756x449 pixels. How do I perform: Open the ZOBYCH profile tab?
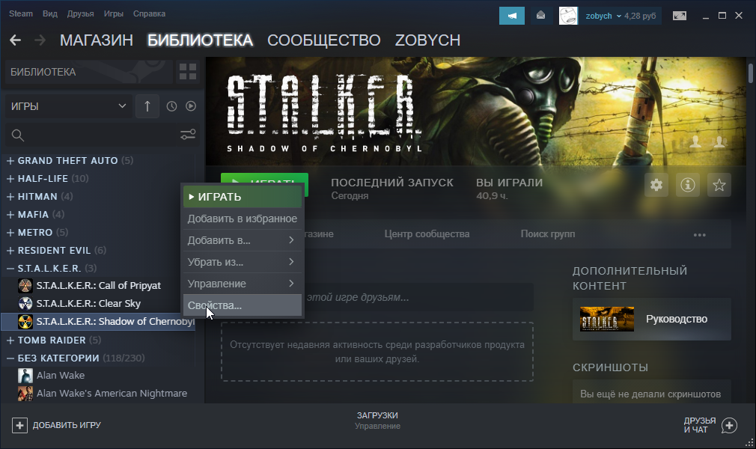coord(427,40)
